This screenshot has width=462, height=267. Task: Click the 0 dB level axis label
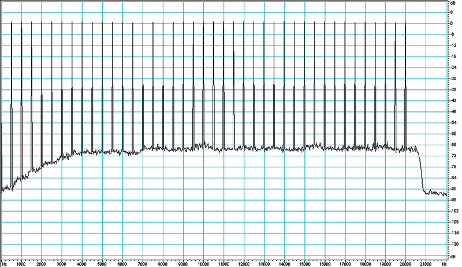coord(452,24)
